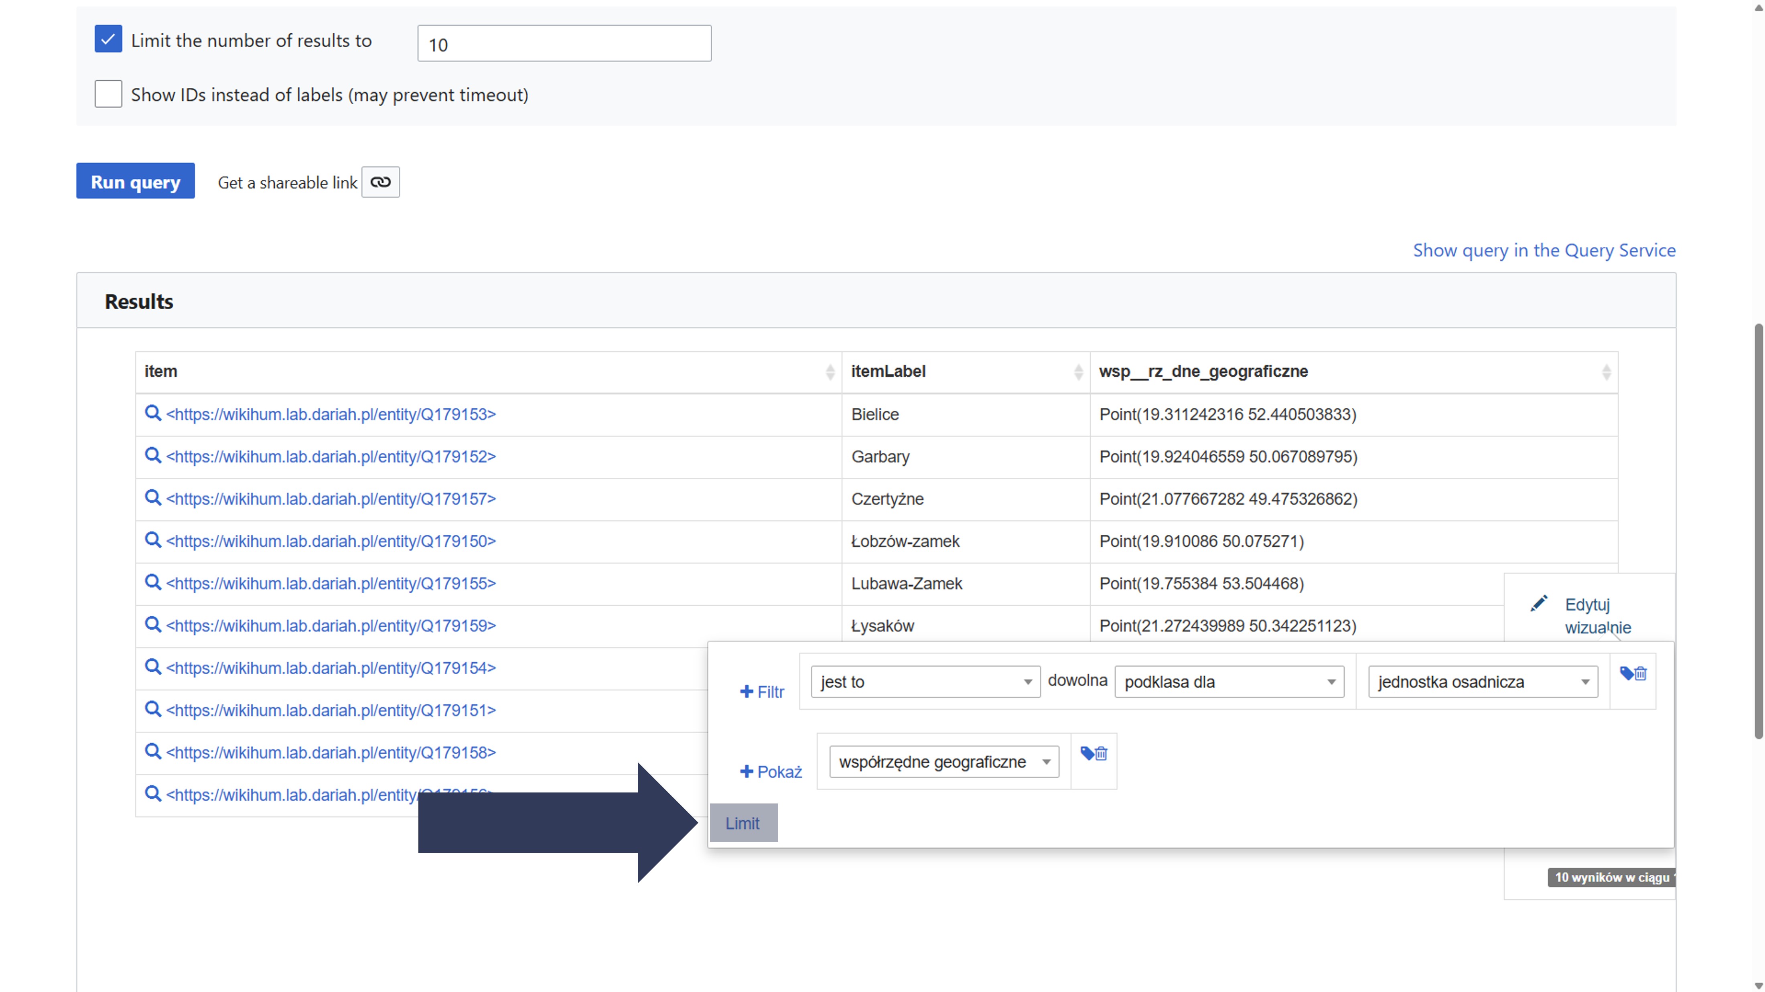
Task: Uncheck Limit the number of results
Action: (x=108, y=40)
